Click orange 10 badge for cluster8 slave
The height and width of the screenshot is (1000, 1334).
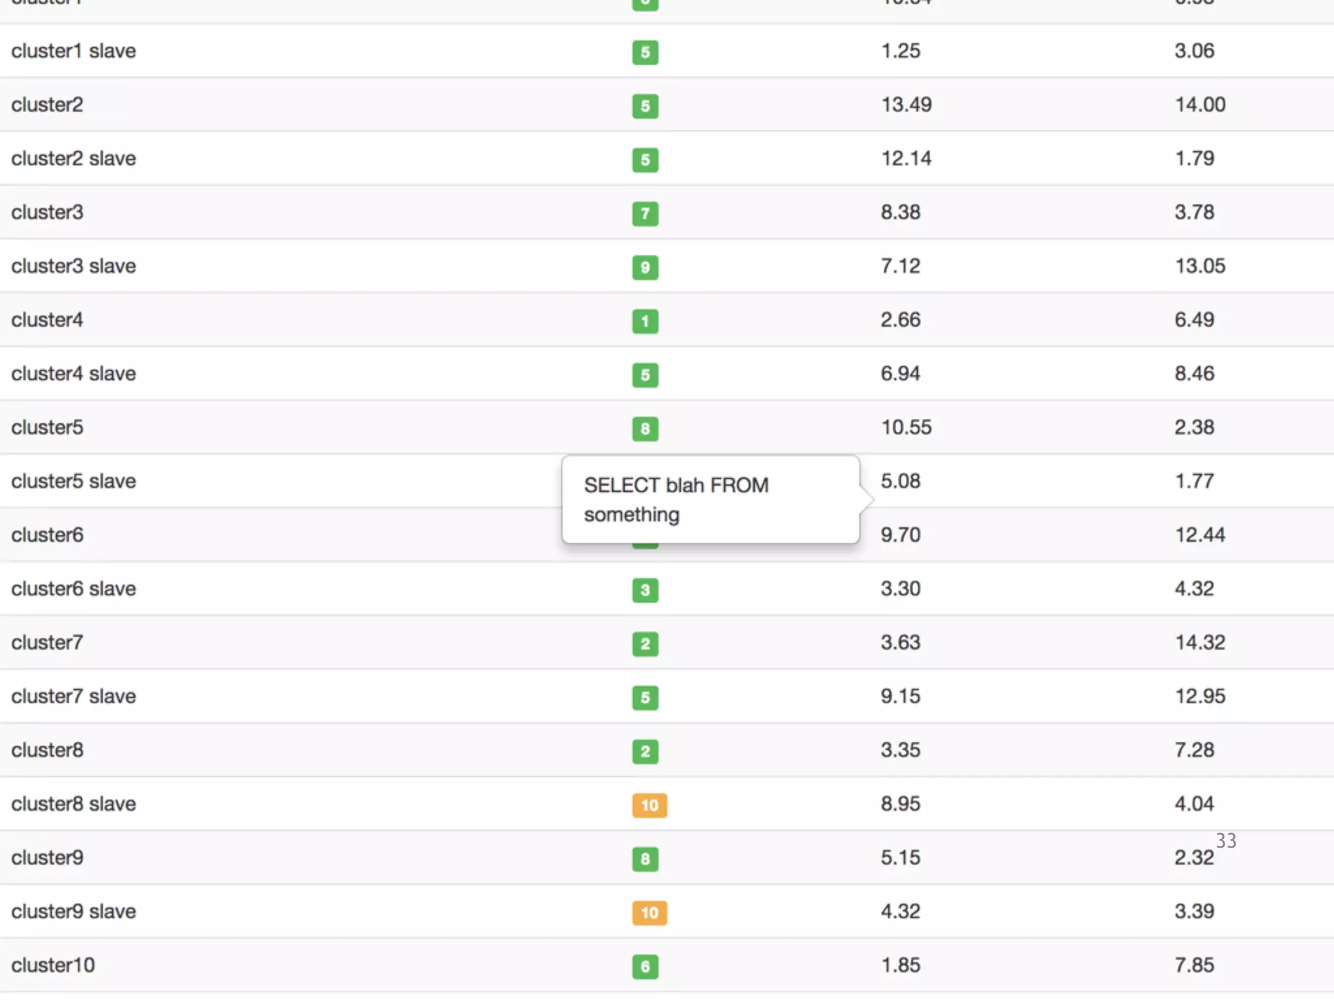click(x=649, y=805)
